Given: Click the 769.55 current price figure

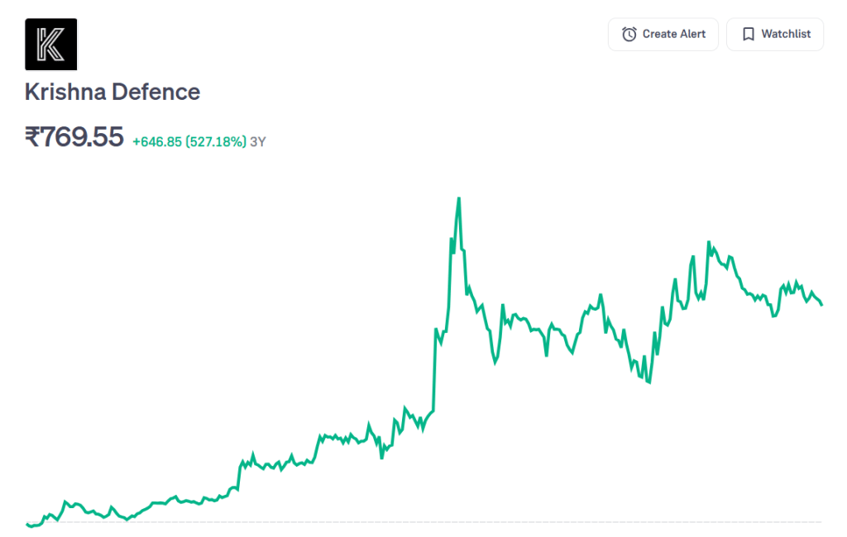Looking at the screenshot, I should (83, 137).
